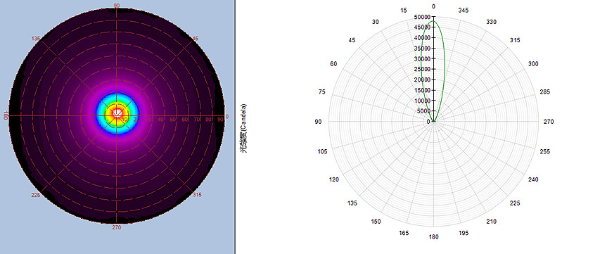This screenshot has width=607, height=254.
Task: Click the 30000 value on the polar intensity axis
Action: (x=421, y=59)
